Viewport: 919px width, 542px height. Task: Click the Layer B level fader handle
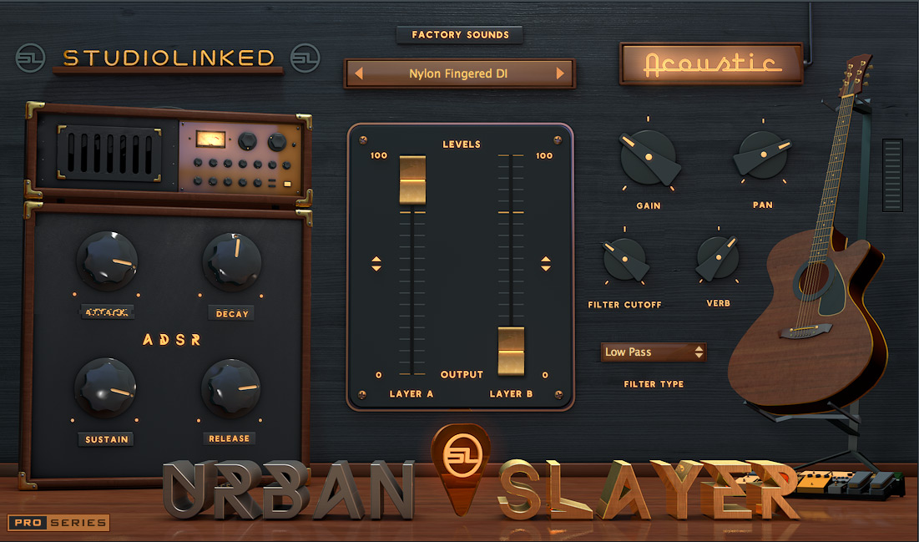[x=512, y=351]
